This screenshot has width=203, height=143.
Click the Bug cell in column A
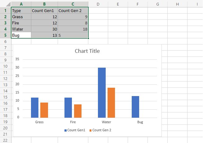tap(21, 35)
